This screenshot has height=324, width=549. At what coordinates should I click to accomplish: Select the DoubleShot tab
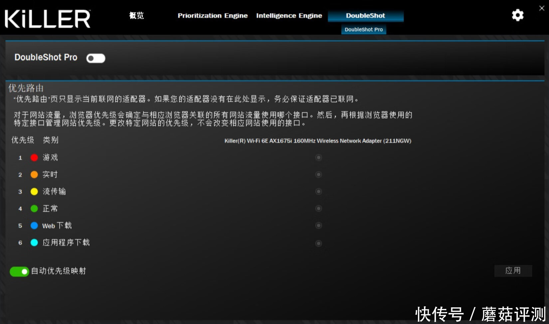pyautogui.click(x=366, y=16)
